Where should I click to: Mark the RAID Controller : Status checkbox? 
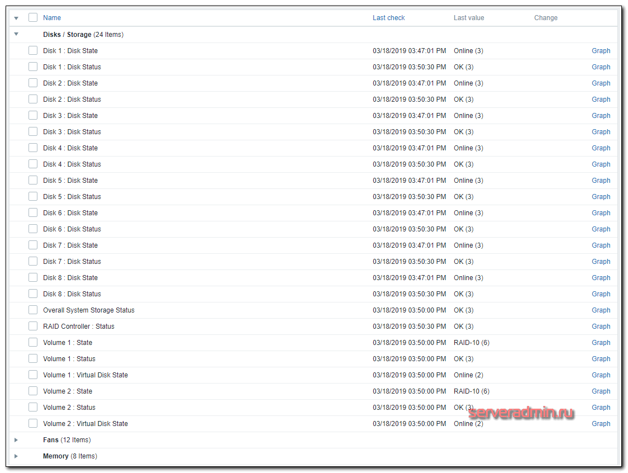[33, 327]
